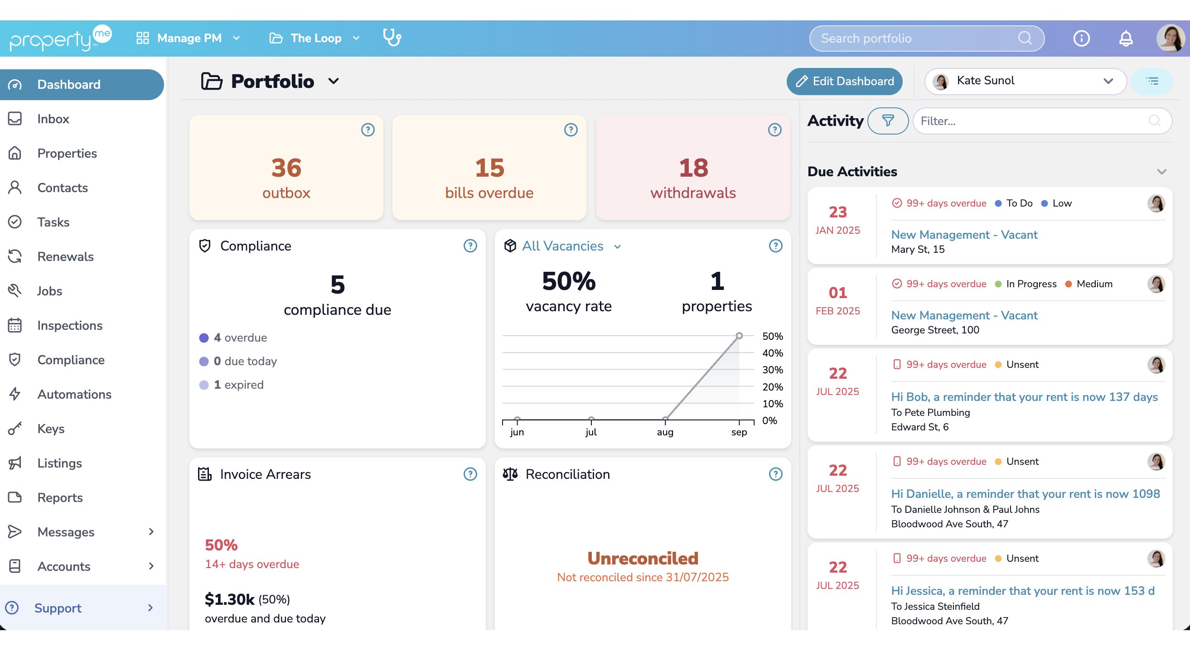Open help for the Invoice Arrears widget

point(470,474)
